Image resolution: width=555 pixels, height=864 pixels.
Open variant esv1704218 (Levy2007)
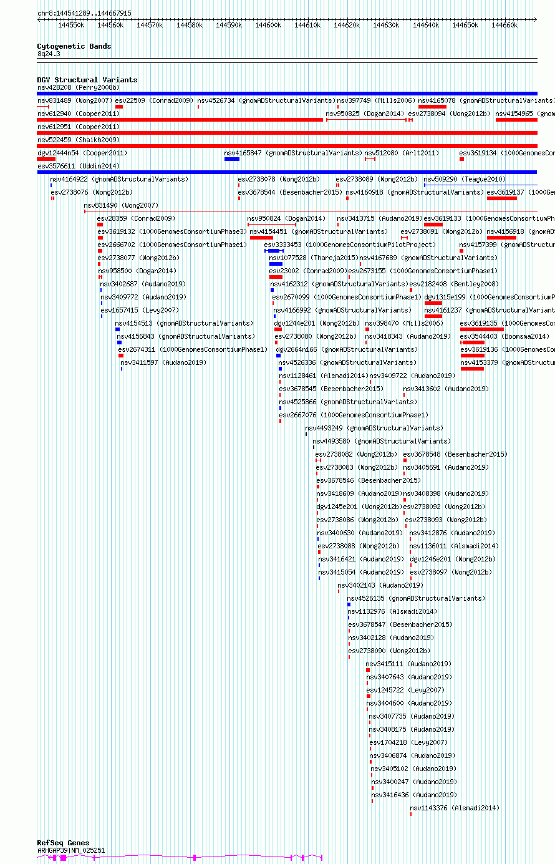[408, 742]
